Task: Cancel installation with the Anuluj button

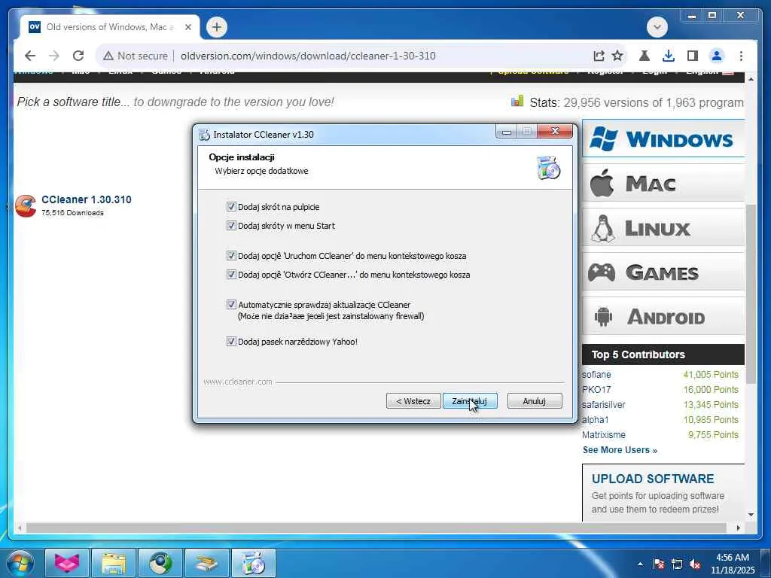Action: click(534, 401)
